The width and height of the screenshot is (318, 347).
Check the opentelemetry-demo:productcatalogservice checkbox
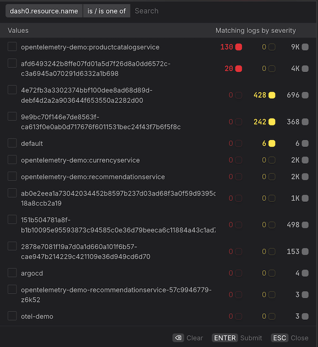click(x=12, y=47)
